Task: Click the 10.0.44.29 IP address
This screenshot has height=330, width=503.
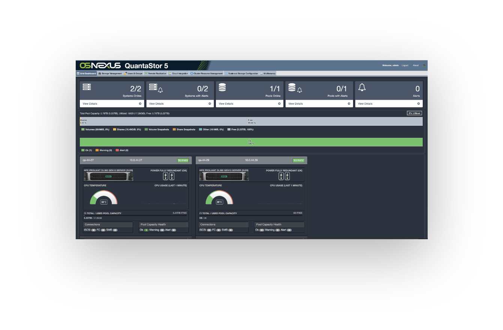Action: click(x=251, y=160)
